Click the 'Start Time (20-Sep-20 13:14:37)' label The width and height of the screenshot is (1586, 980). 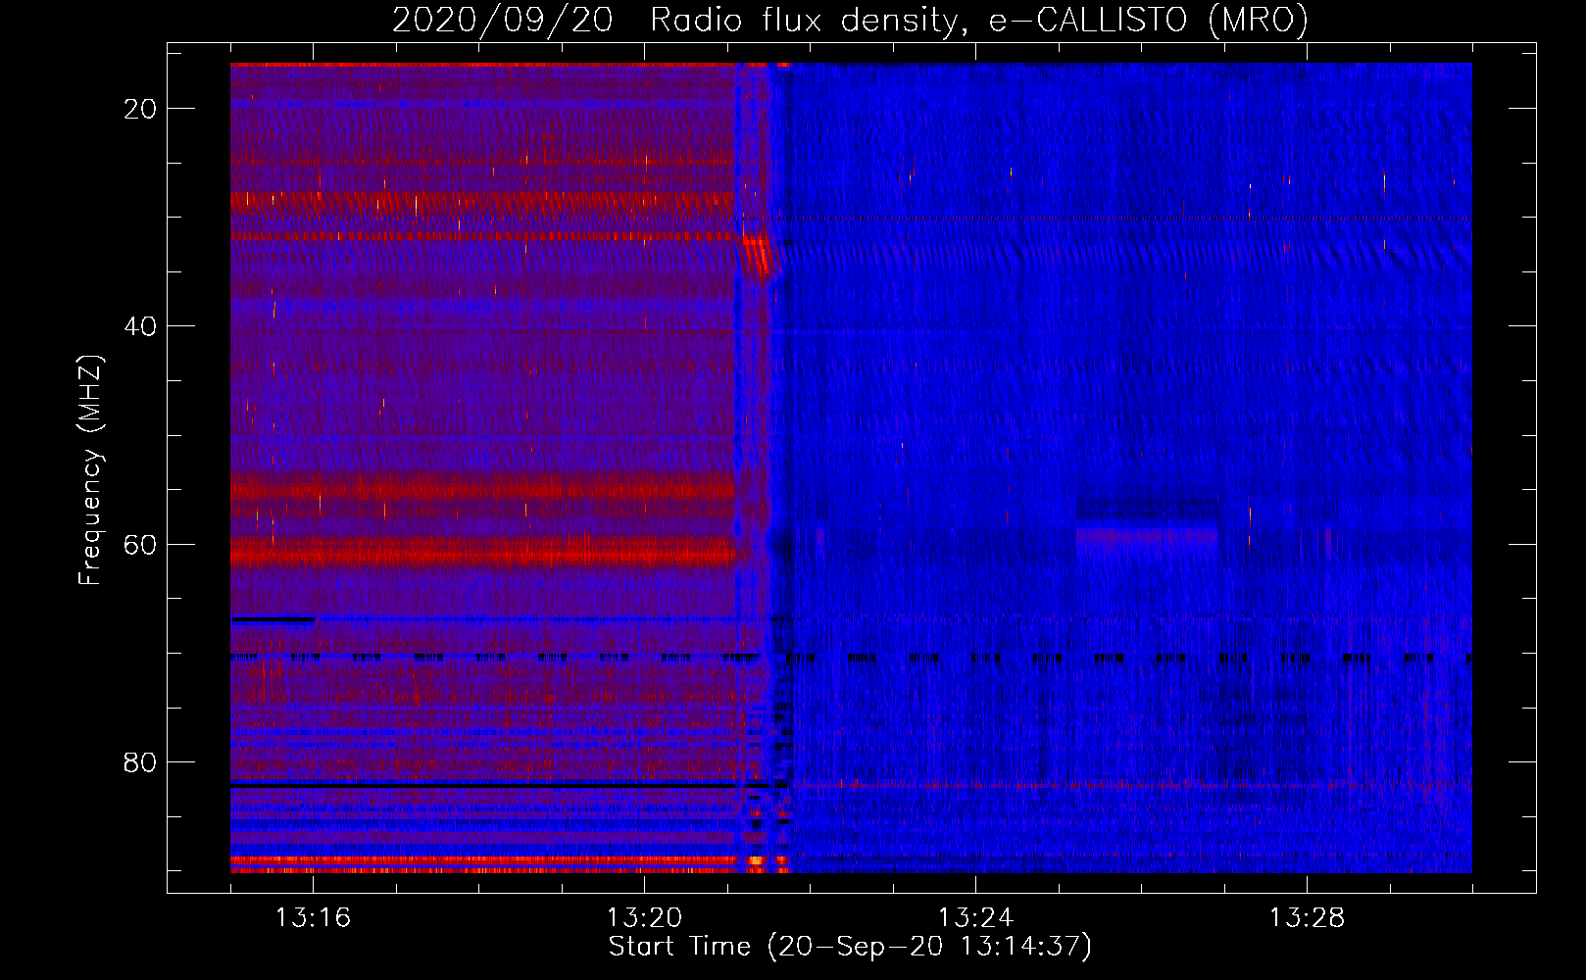(x=850, y=947)
